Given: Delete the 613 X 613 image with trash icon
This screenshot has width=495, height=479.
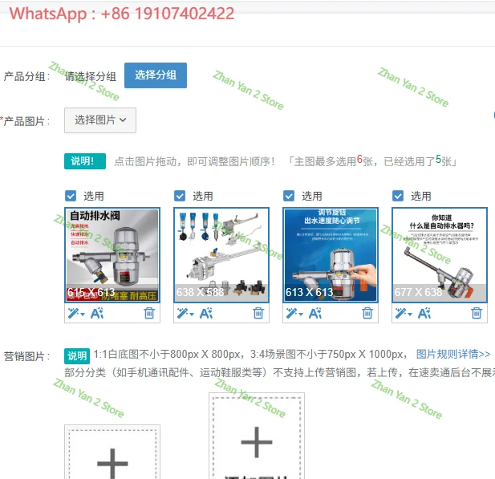Looking at the screenshot, I should pyautogui.click(x=367, y=313).
